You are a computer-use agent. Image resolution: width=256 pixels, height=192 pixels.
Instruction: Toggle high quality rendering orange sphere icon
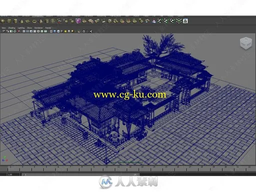click(x=72, y=31)
